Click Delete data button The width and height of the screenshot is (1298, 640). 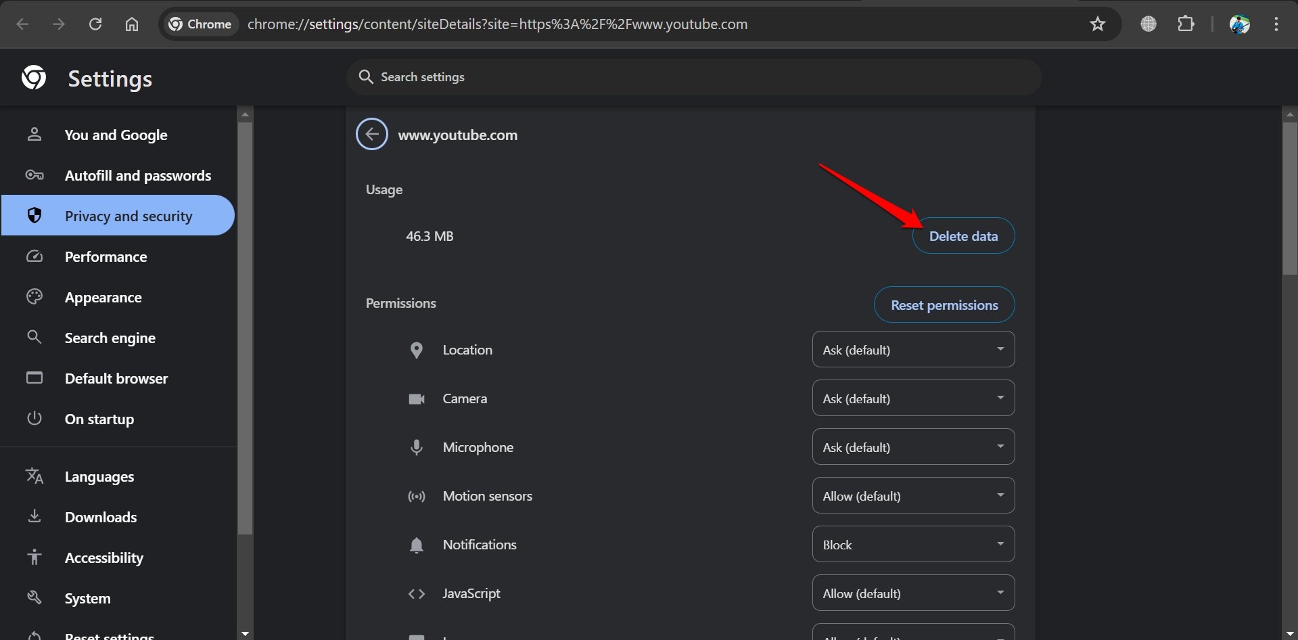click(963, 235)
